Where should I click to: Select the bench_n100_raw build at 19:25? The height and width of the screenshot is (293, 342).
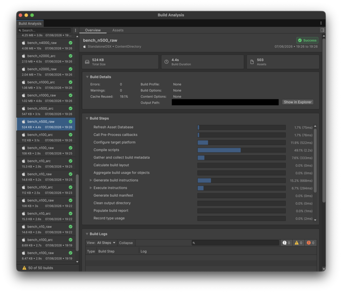coord(46,150)
